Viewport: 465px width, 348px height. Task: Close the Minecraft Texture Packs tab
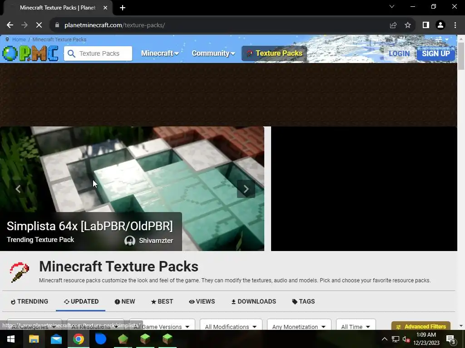tap(105, 8)
